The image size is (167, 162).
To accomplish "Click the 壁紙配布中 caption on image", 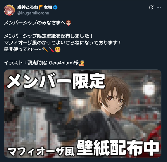I will [118, 148].
